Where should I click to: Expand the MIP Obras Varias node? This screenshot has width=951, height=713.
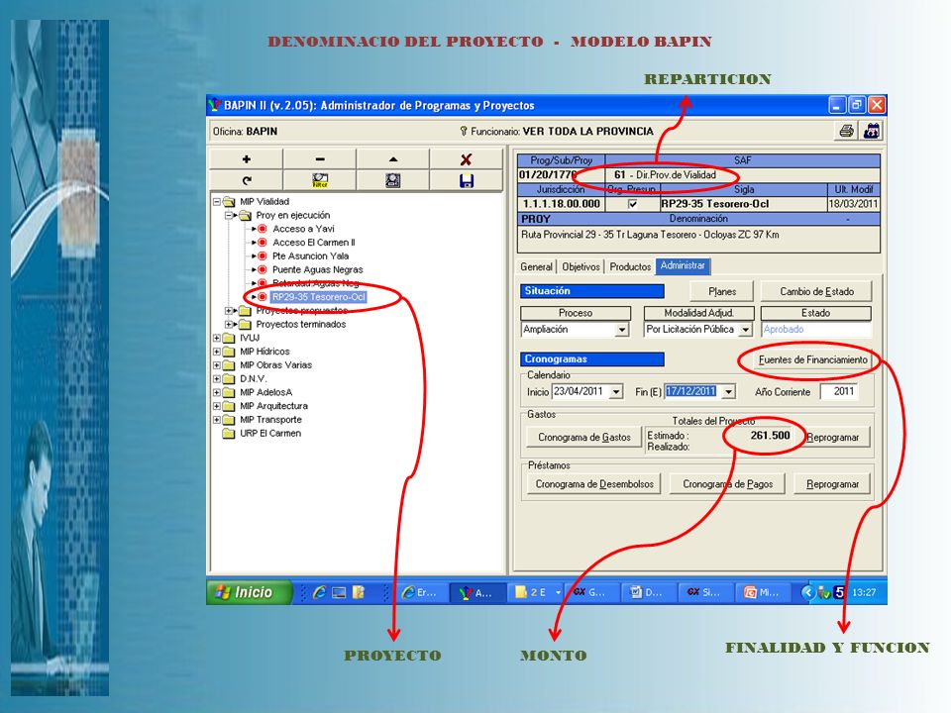[217, 365]
